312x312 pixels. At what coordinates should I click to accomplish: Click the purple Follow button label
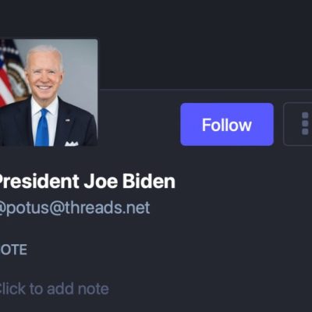point(227,125)
